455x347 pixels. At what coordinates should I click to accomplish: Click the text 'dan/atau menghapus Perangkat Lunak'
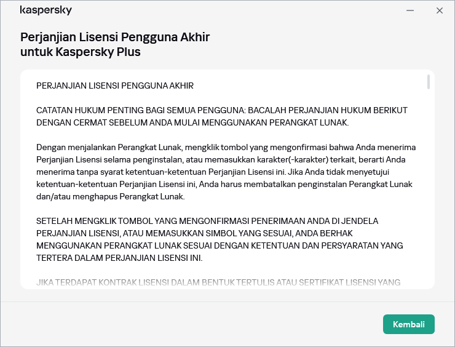110,197
